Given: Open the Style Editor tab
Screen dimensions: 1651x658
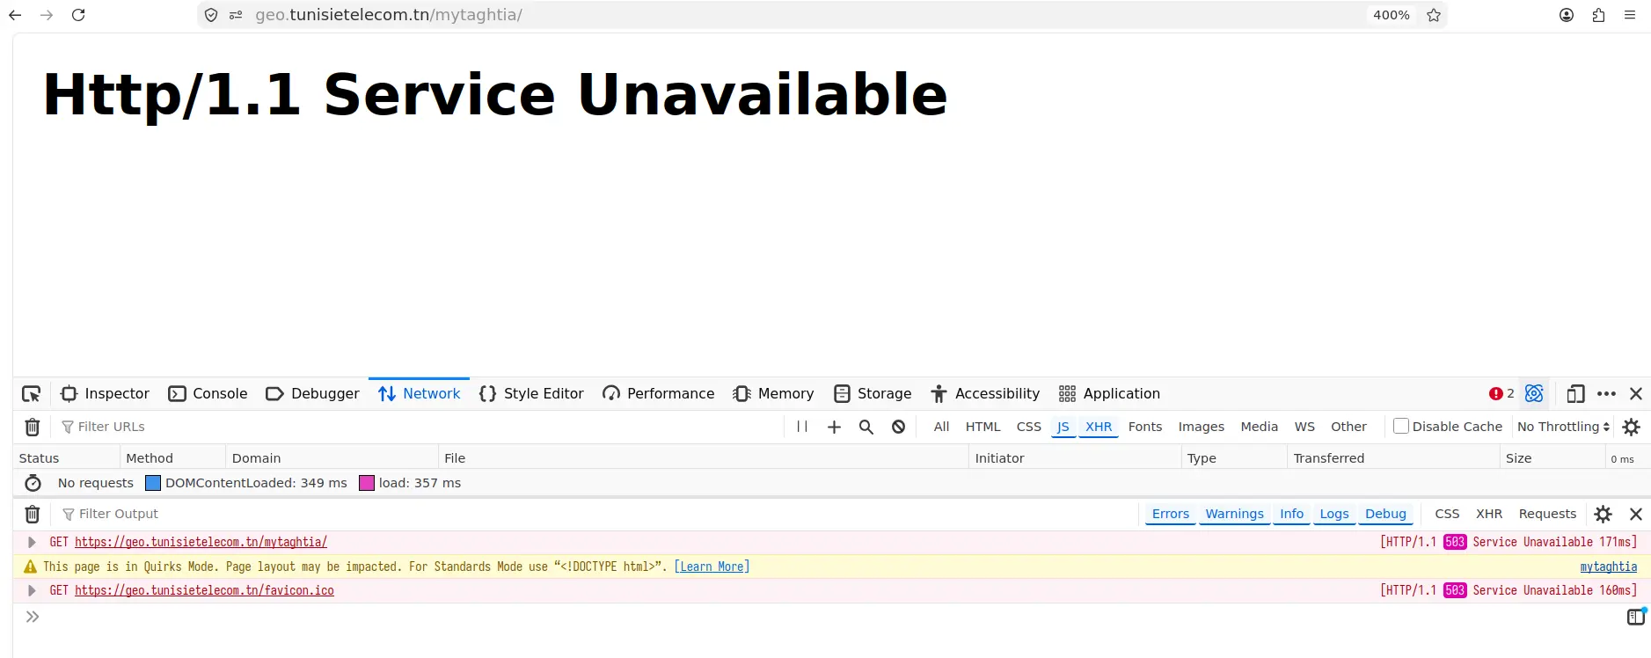Looking at the screenshot, I should point(531,394).
